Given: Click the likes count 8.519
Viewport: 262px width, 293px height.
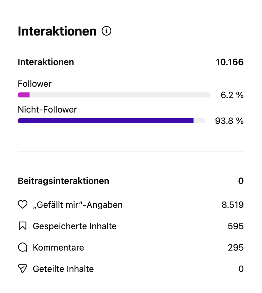Looking at the screenshot, I should (232, 205).
